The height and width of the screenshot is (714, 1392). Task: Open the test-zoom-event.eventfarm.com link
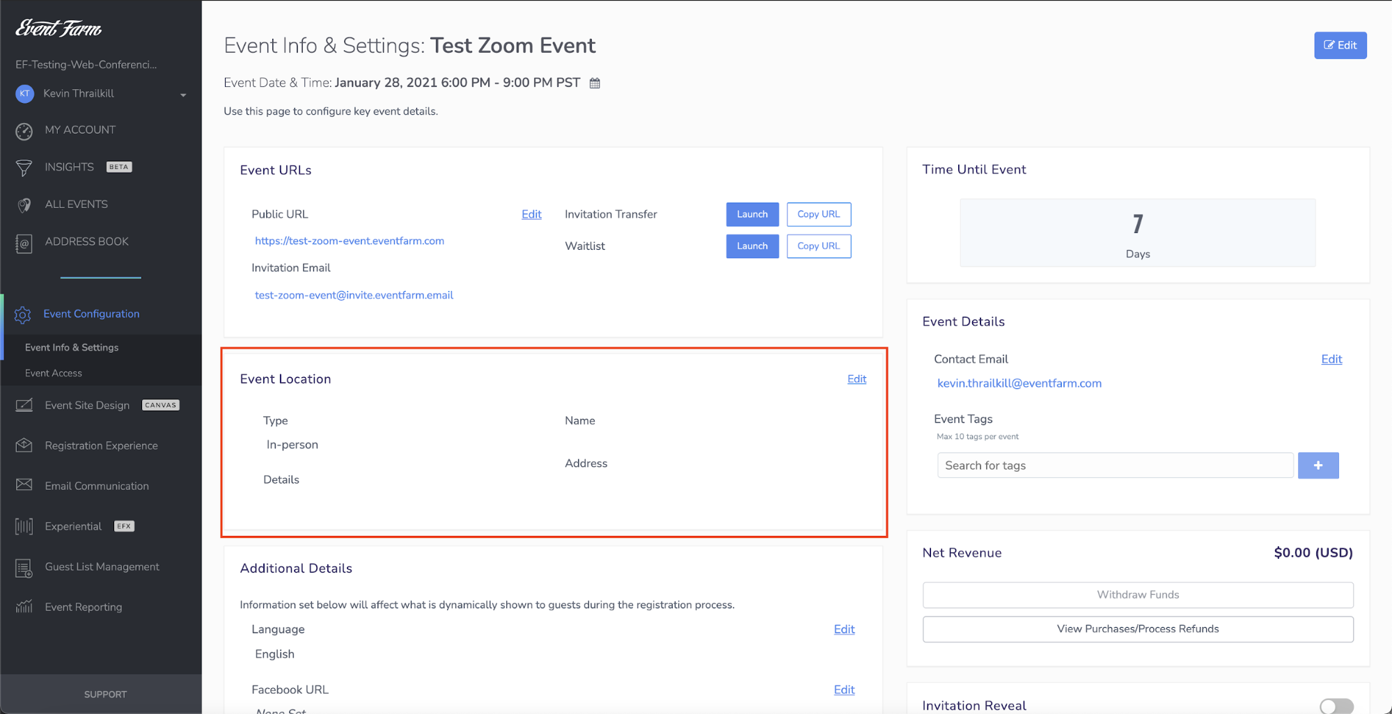[350, 241]
